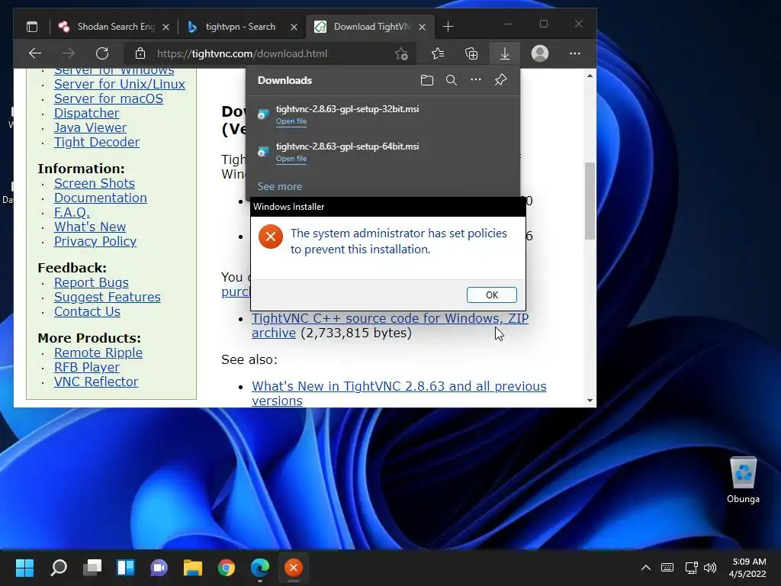
Task: Open the Report Bugs link
Action: pyautogui.click(x=92, y=282)
